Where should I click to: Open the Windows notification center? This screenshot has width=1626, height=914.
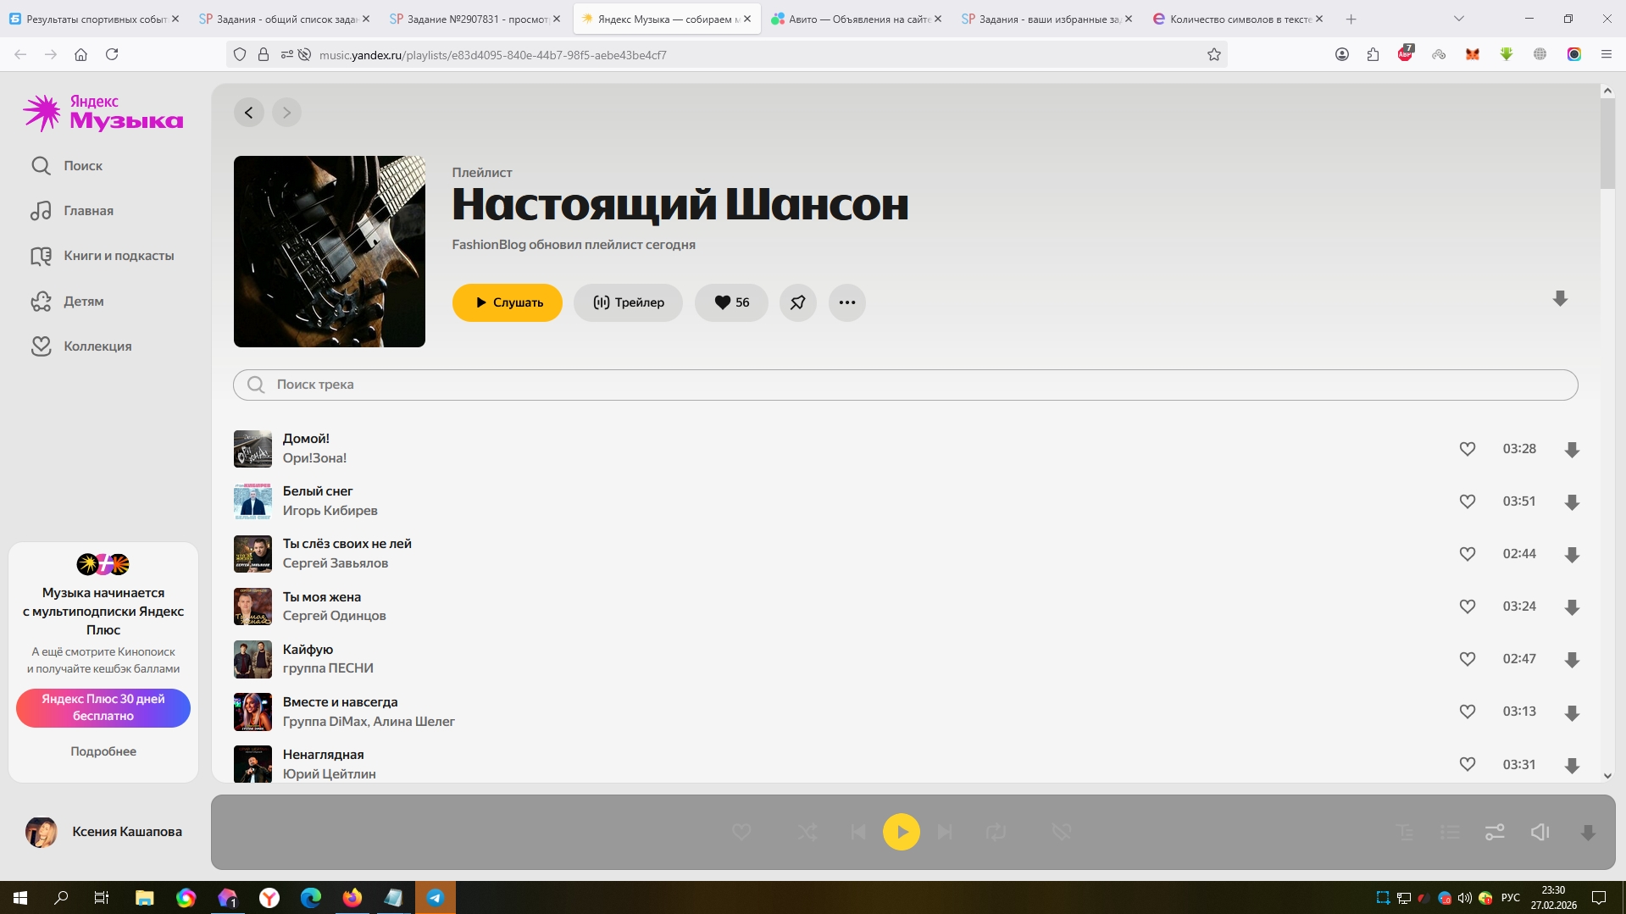click(x=1599, y=898)
